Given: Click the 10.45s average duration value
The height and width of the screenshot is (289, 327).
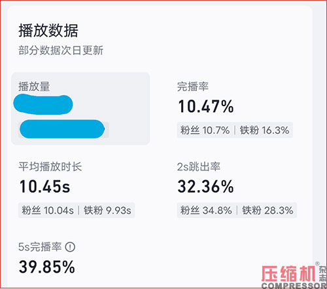Looking at the screenshot, I should 44,187.
